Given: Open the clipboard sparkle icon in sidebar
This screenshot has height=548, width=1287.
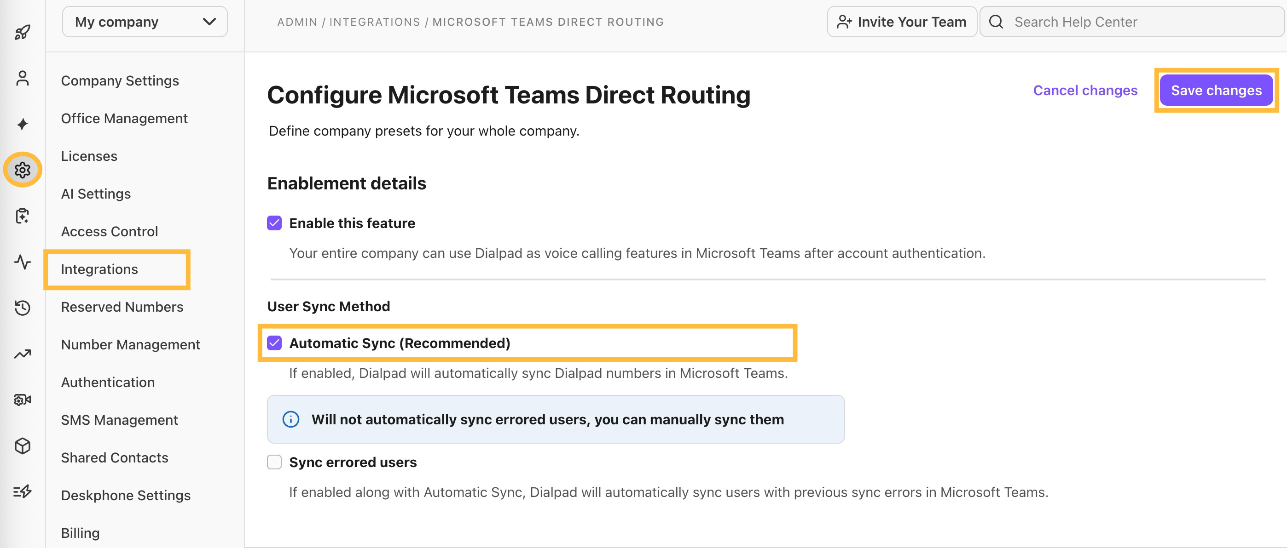Looking at the screenshot, I should coord(23,216).
